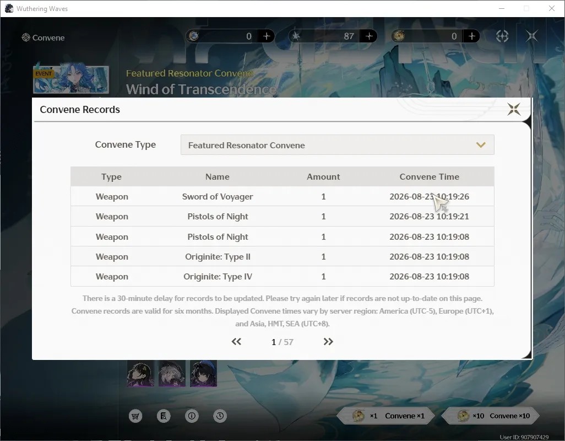
Task: Add more of the 87 currency
Action: [369, 36]
